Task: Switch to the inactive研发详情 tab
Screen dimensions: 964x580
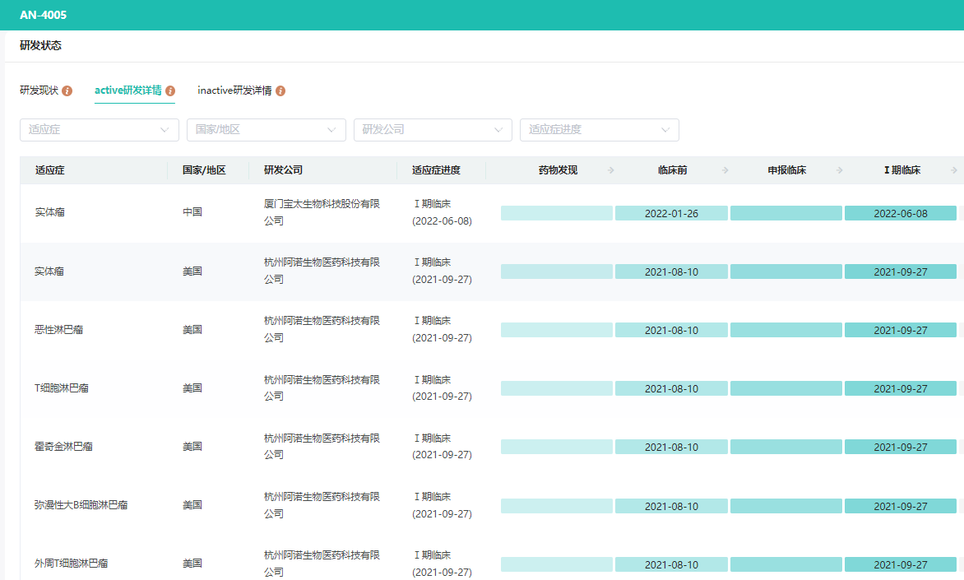Action: (x=234, y=90)
